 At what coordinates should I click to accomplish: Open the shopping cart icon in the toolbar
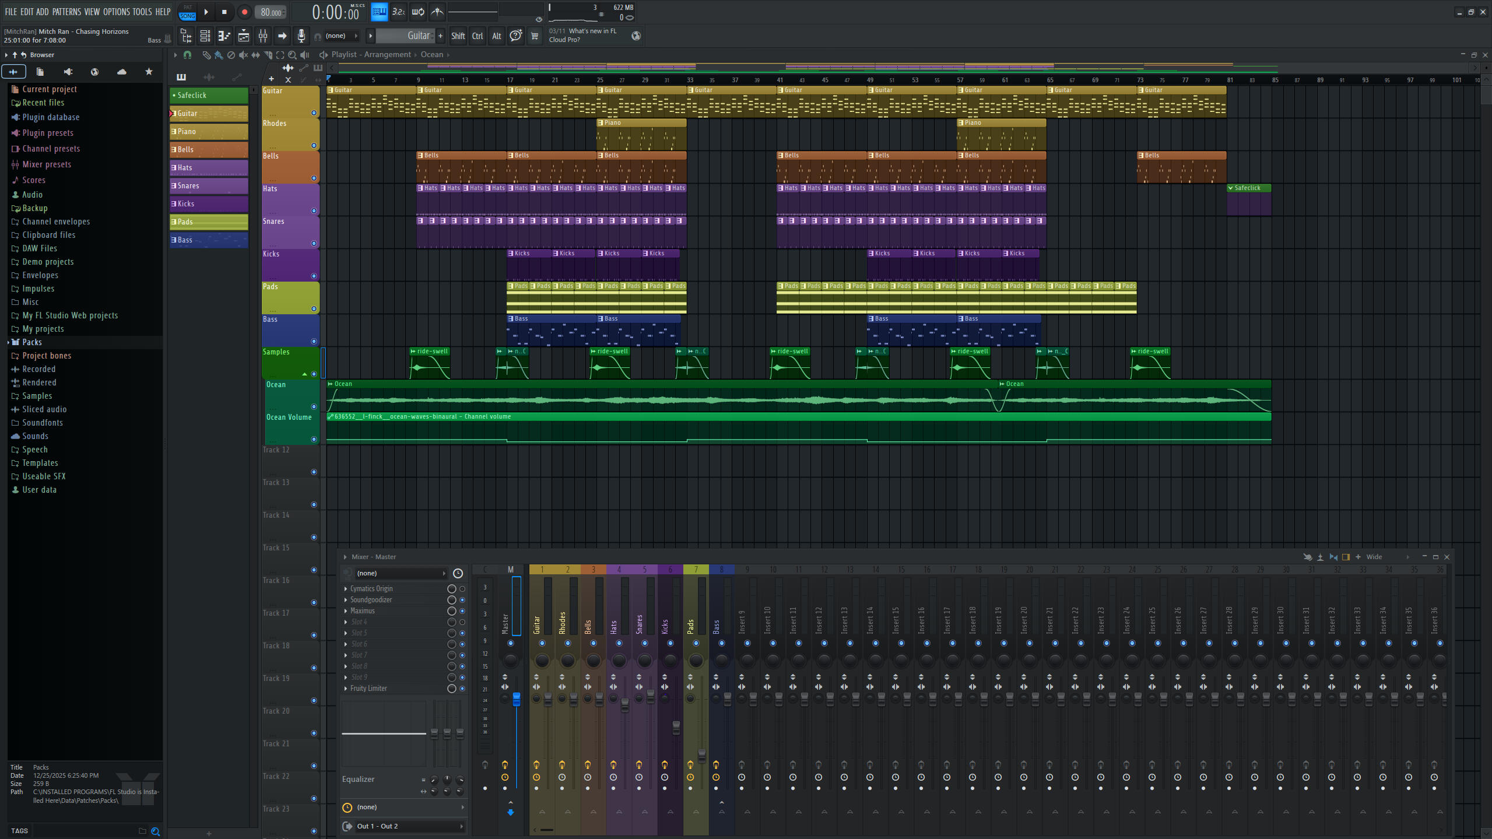[535, 36]
